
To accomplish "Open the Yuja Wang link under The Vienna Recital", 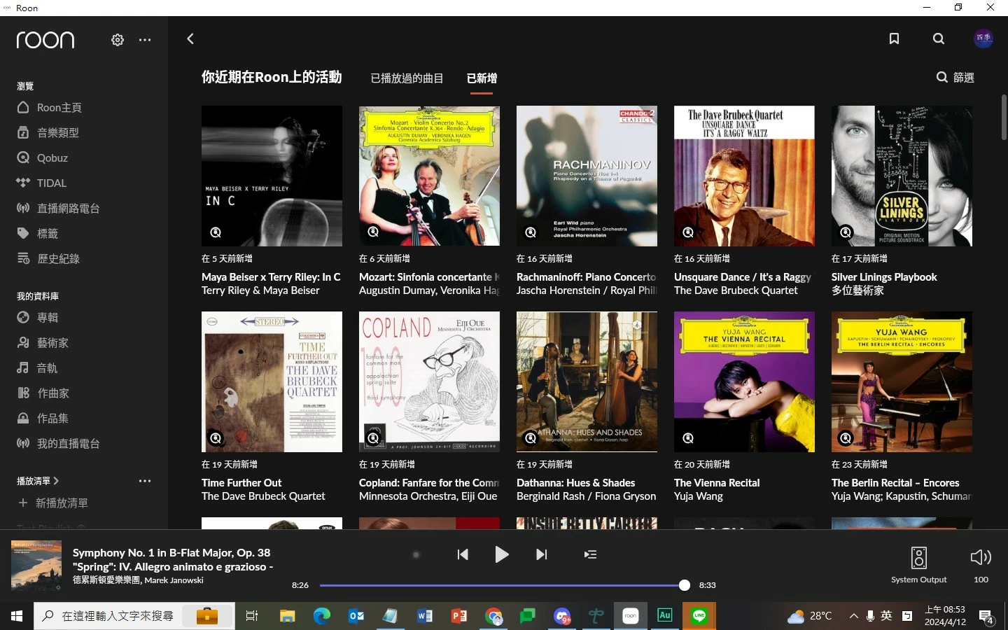I will pos(699,496).
